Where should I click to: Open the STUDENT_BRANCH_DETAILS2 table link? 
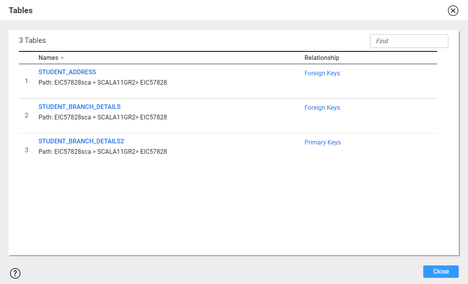click(81, 141)
